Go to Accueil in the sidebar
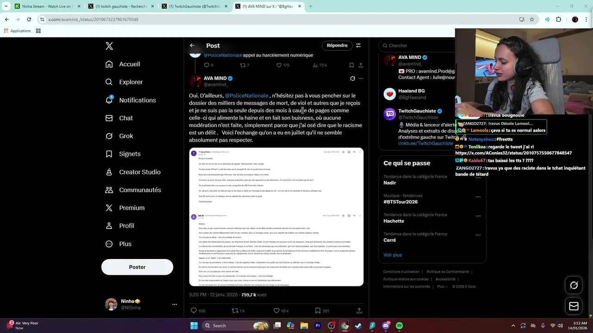 (x=123, y=64)
